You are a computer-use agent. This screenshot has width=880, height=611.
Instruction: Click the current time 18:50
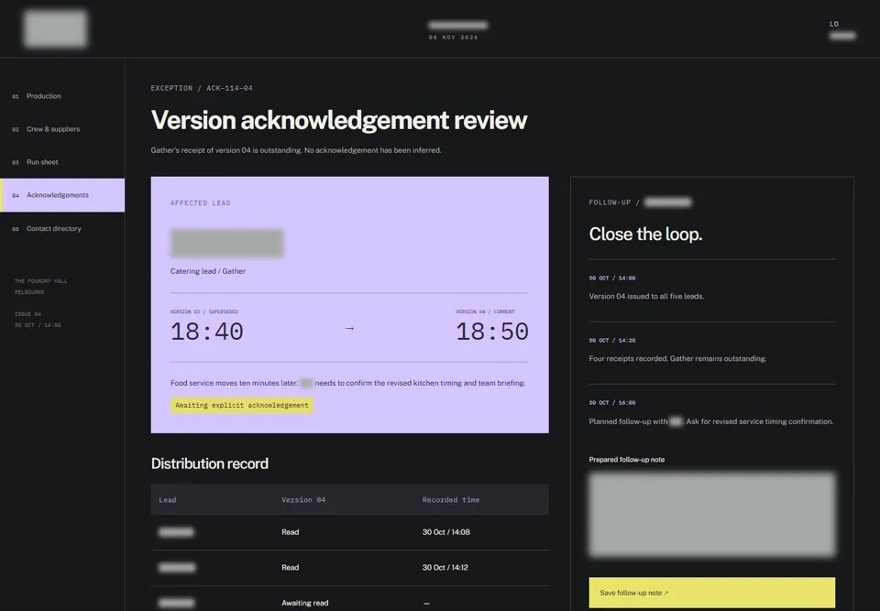pos(492,332)
